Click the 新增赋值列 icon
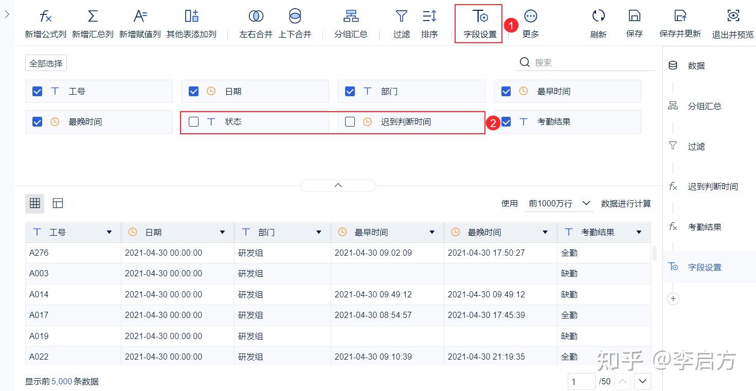Viewport: 756px width, 391px height. tap(140, 16)
